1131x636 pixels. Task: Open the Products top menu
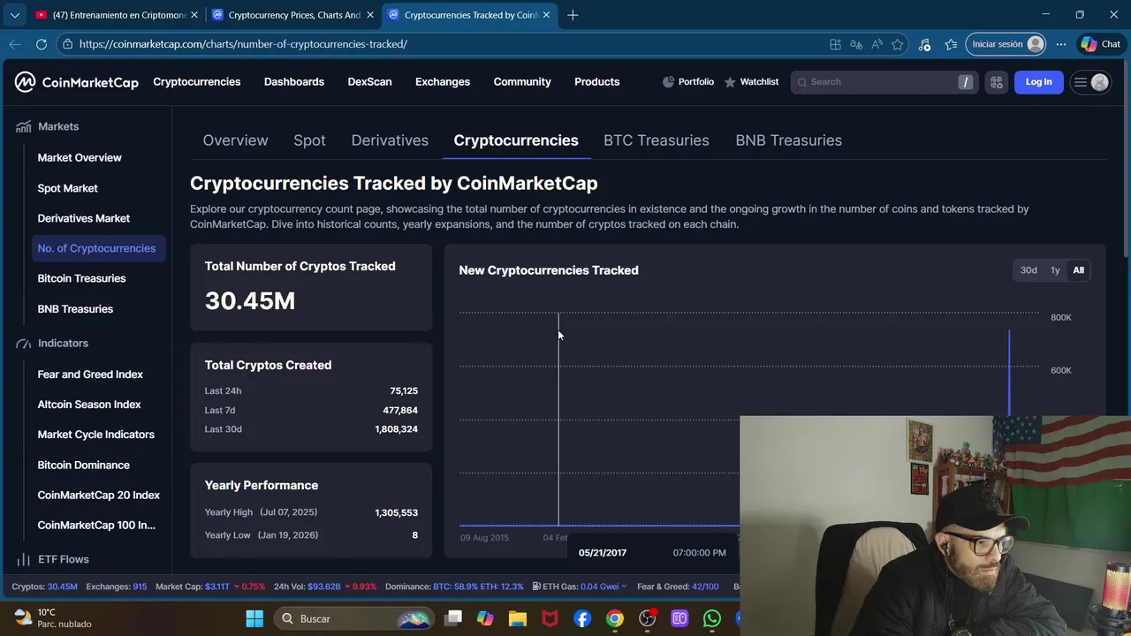(597, 82)
